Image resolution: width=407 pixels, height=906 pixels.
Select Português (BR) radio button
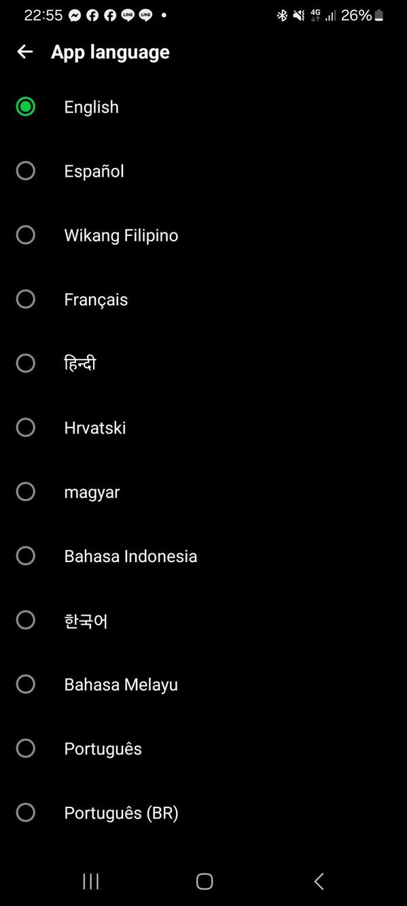tap(26, 812)
